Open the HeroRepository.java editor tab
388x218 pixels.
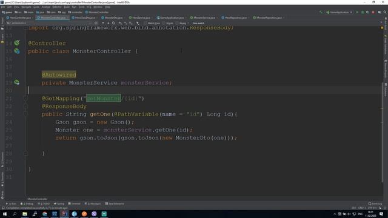pos(236,18)
